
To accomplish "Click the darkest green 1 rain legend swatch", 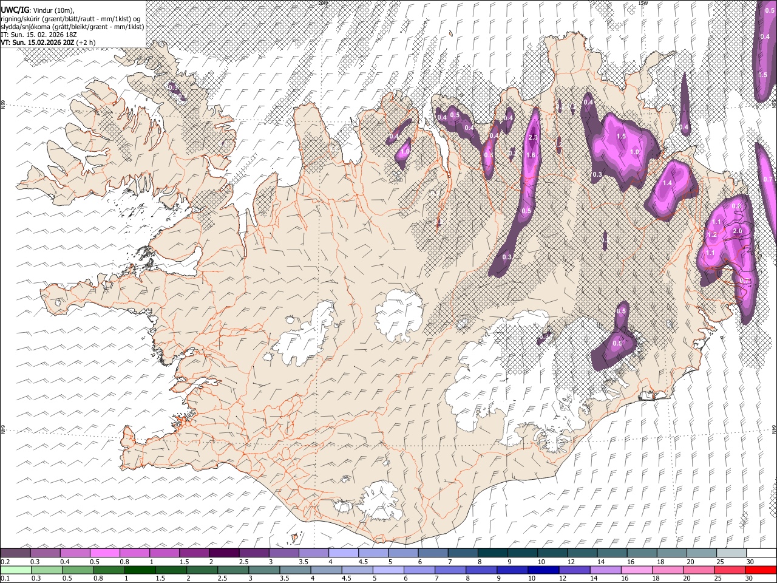I will pos(141,570).
